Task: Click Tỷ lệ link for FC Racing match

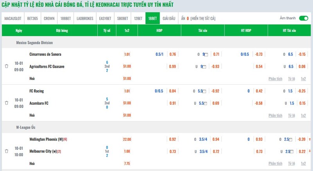Action: [291, 115]
